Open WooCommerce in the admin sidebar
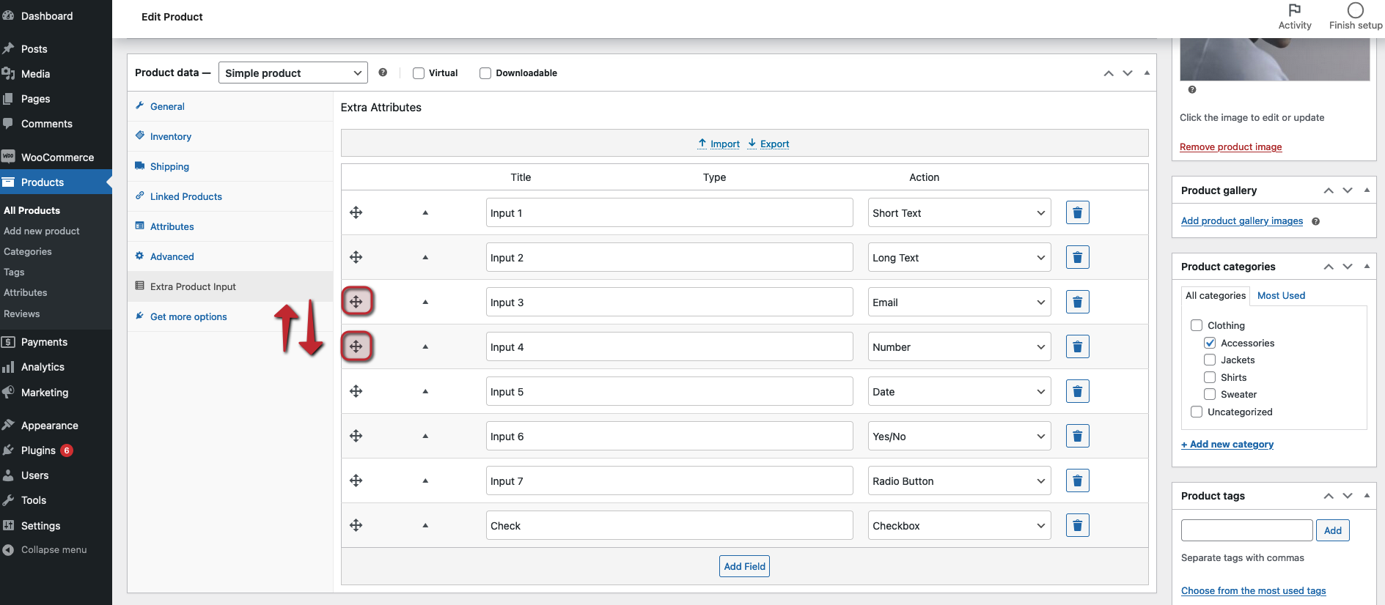 pos(57,157)
